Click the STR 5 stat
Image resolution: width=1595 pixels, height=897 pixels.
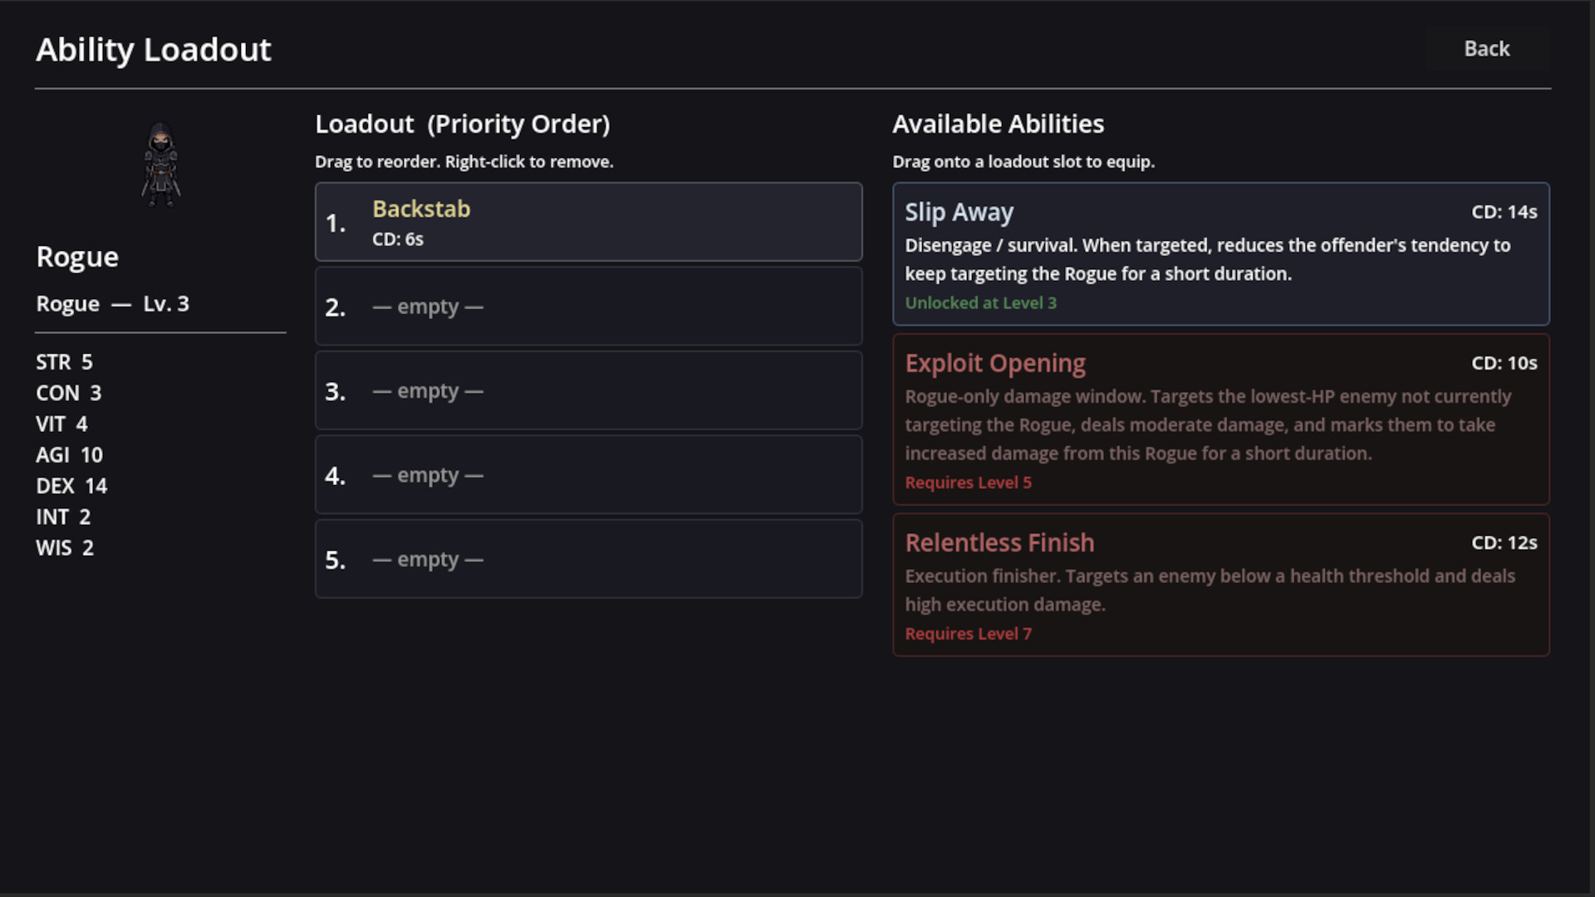point(64,362)
